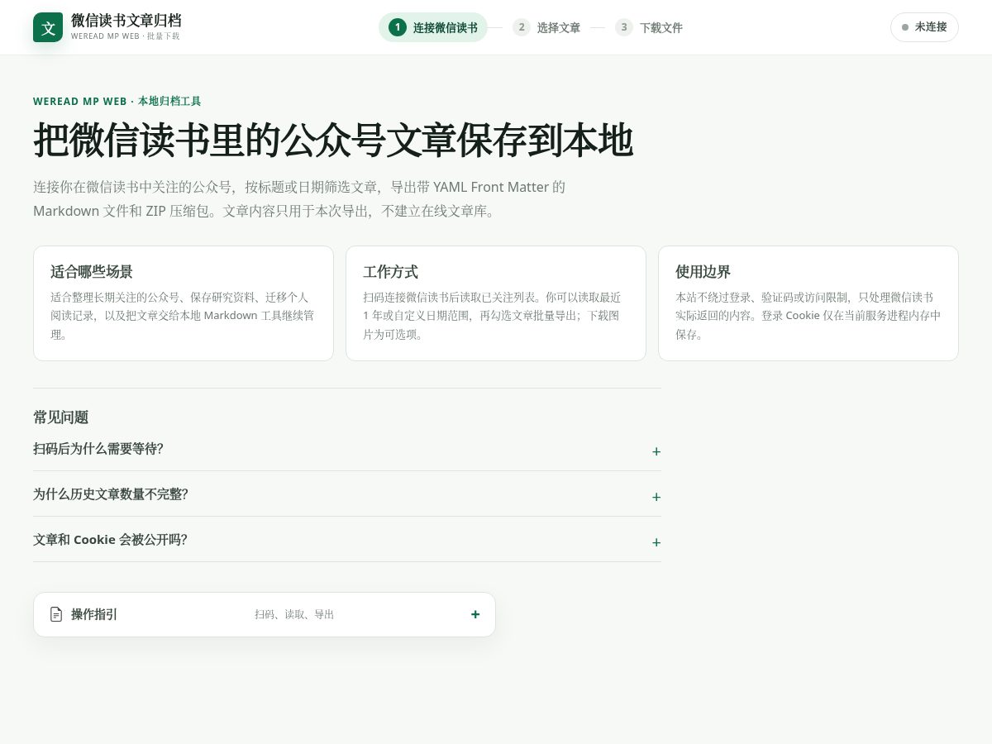Go to step 2 选择文章
Viewport: 992px width, 744px height.
click(x=546, y=27)
